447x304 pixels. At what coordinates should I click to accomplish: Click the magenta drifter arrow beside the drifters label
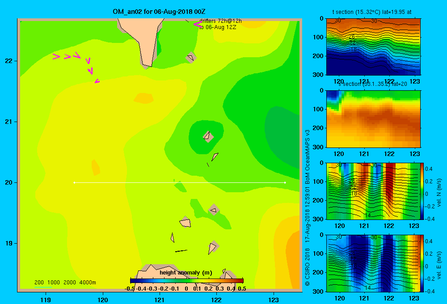pyautogui.click(x=197, y=25)
